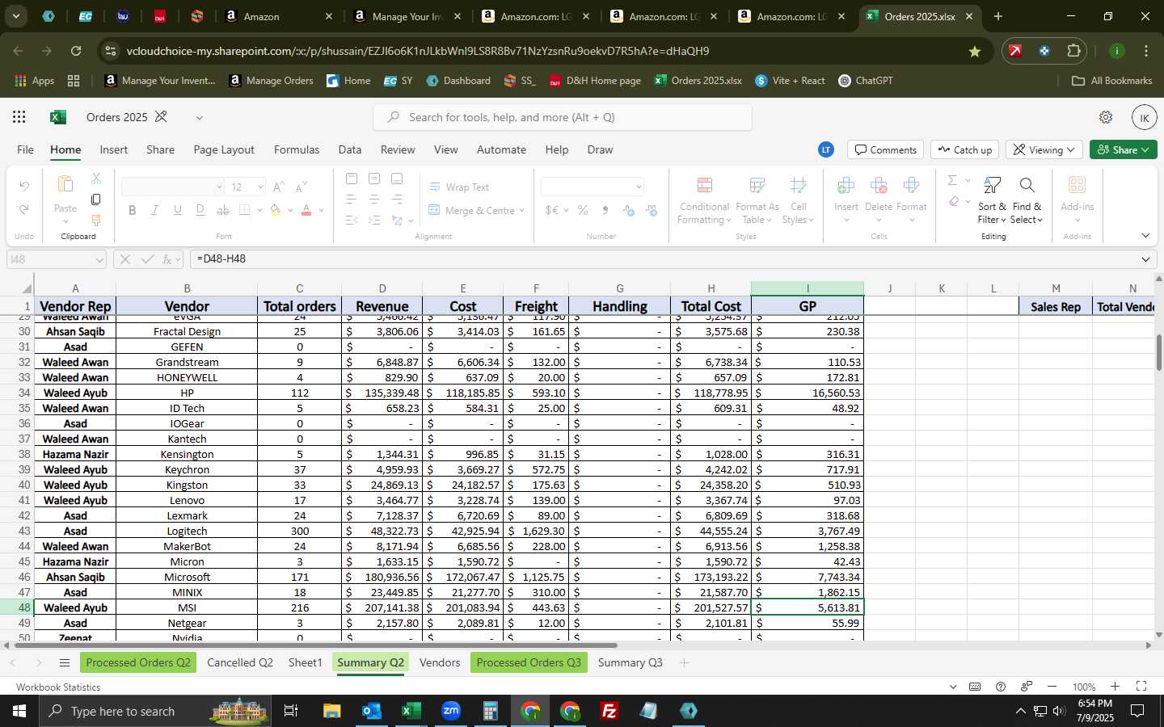Click the copy icon in Clipboard group
1164x727 pixels.
tap(95, 199)
